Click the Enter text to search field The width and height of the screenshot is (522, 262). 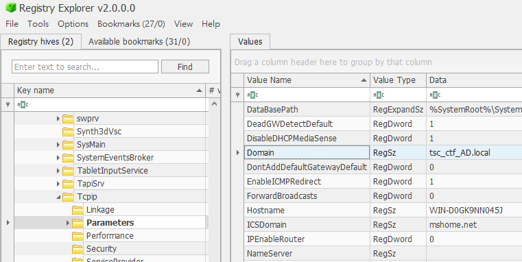pos(85,67)
